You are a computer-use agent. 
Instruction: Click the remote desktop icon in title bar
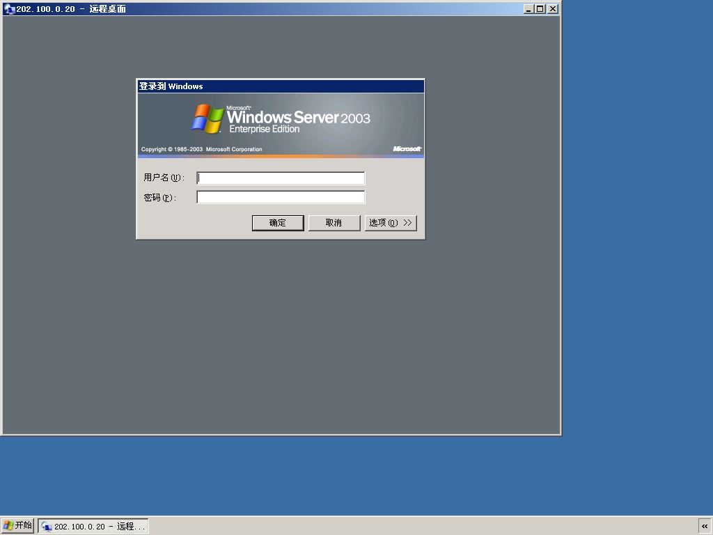tap(9, 8)
